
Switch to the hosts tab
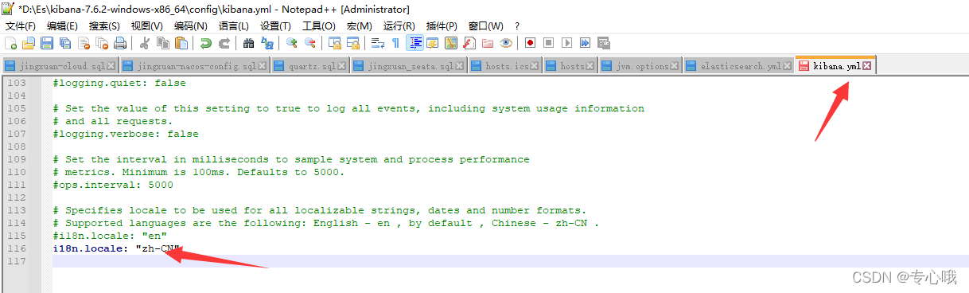pos(570,66)
